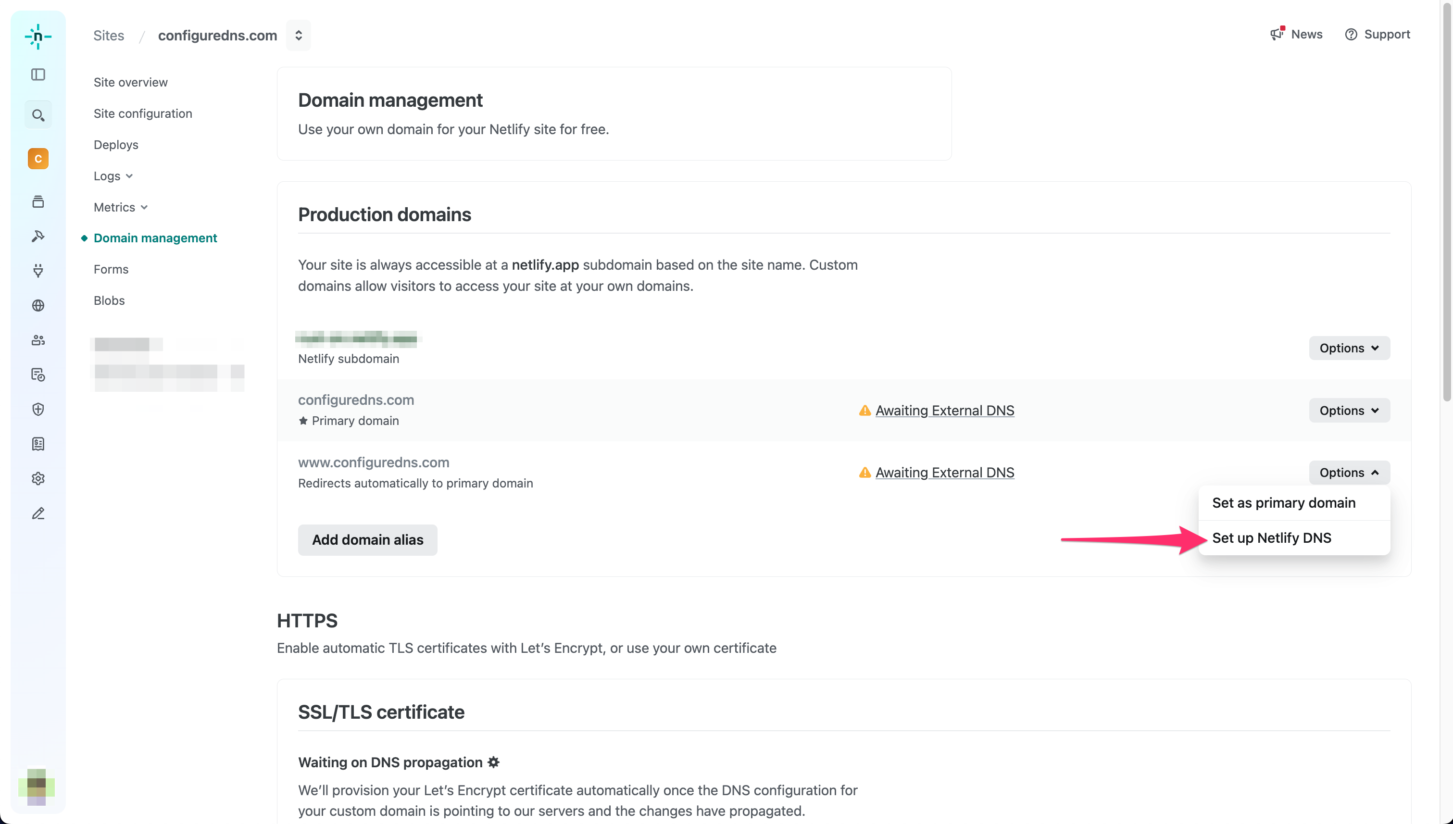The image size is (1453, 824).
Task: Open the team members icon in sidebar
Action: coord(38,340)
